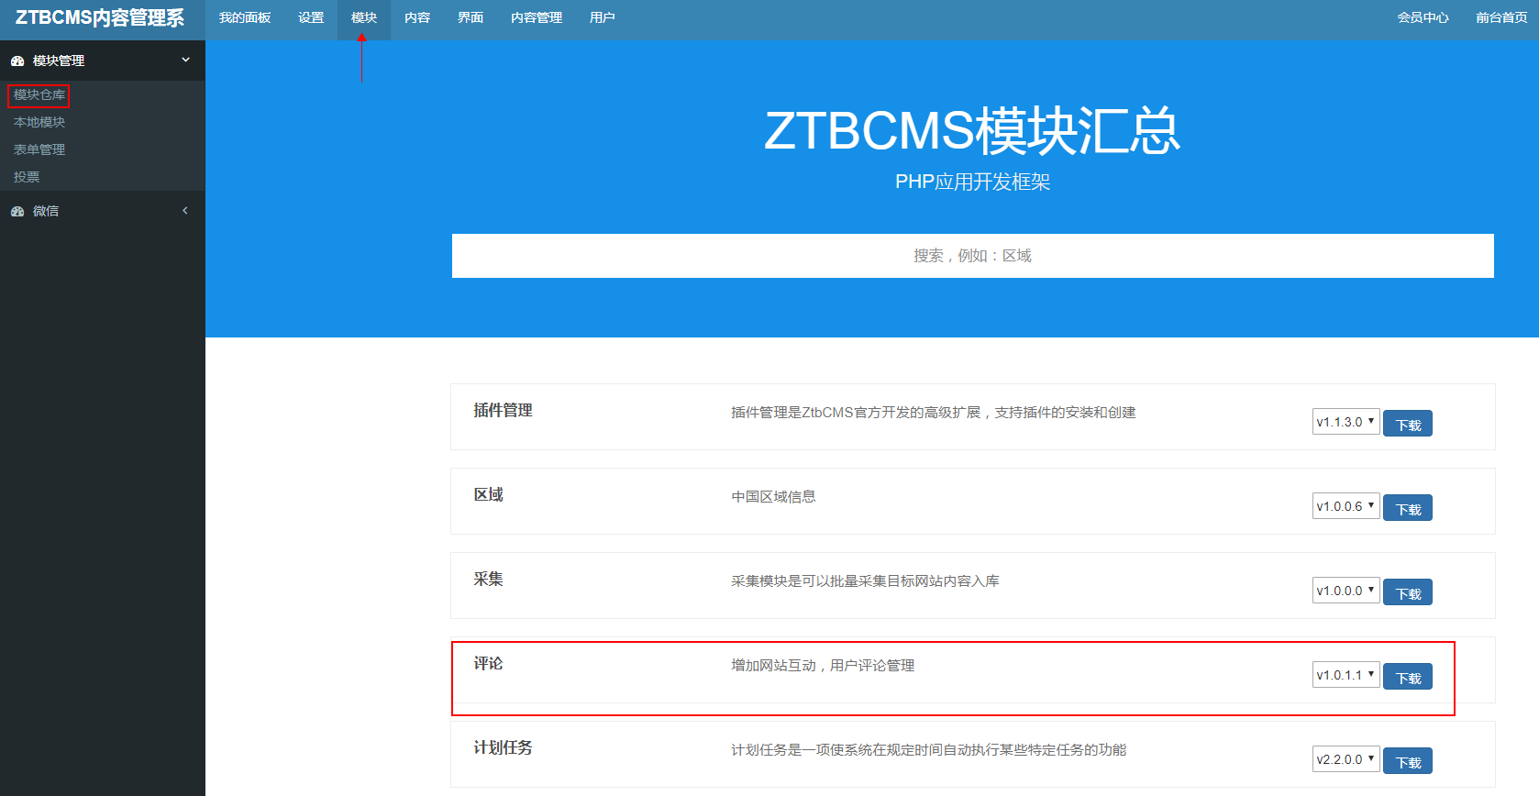Click the ZTBCMS内容管理系 logo title
The width and height of the screenshot is (1539, 796).
coord(100,18)
